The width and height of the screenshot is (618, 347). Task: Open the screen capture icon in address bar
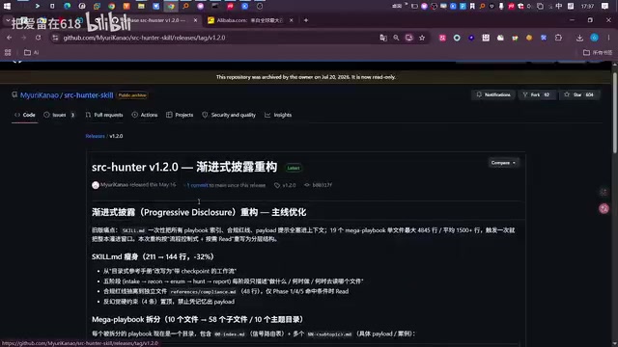click(x=409, y=38)
